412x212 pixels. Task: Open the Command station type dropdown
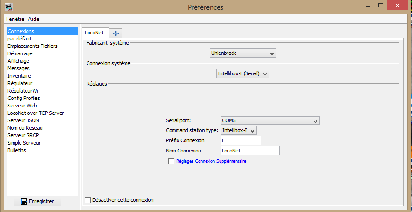[x=239, y=130]
